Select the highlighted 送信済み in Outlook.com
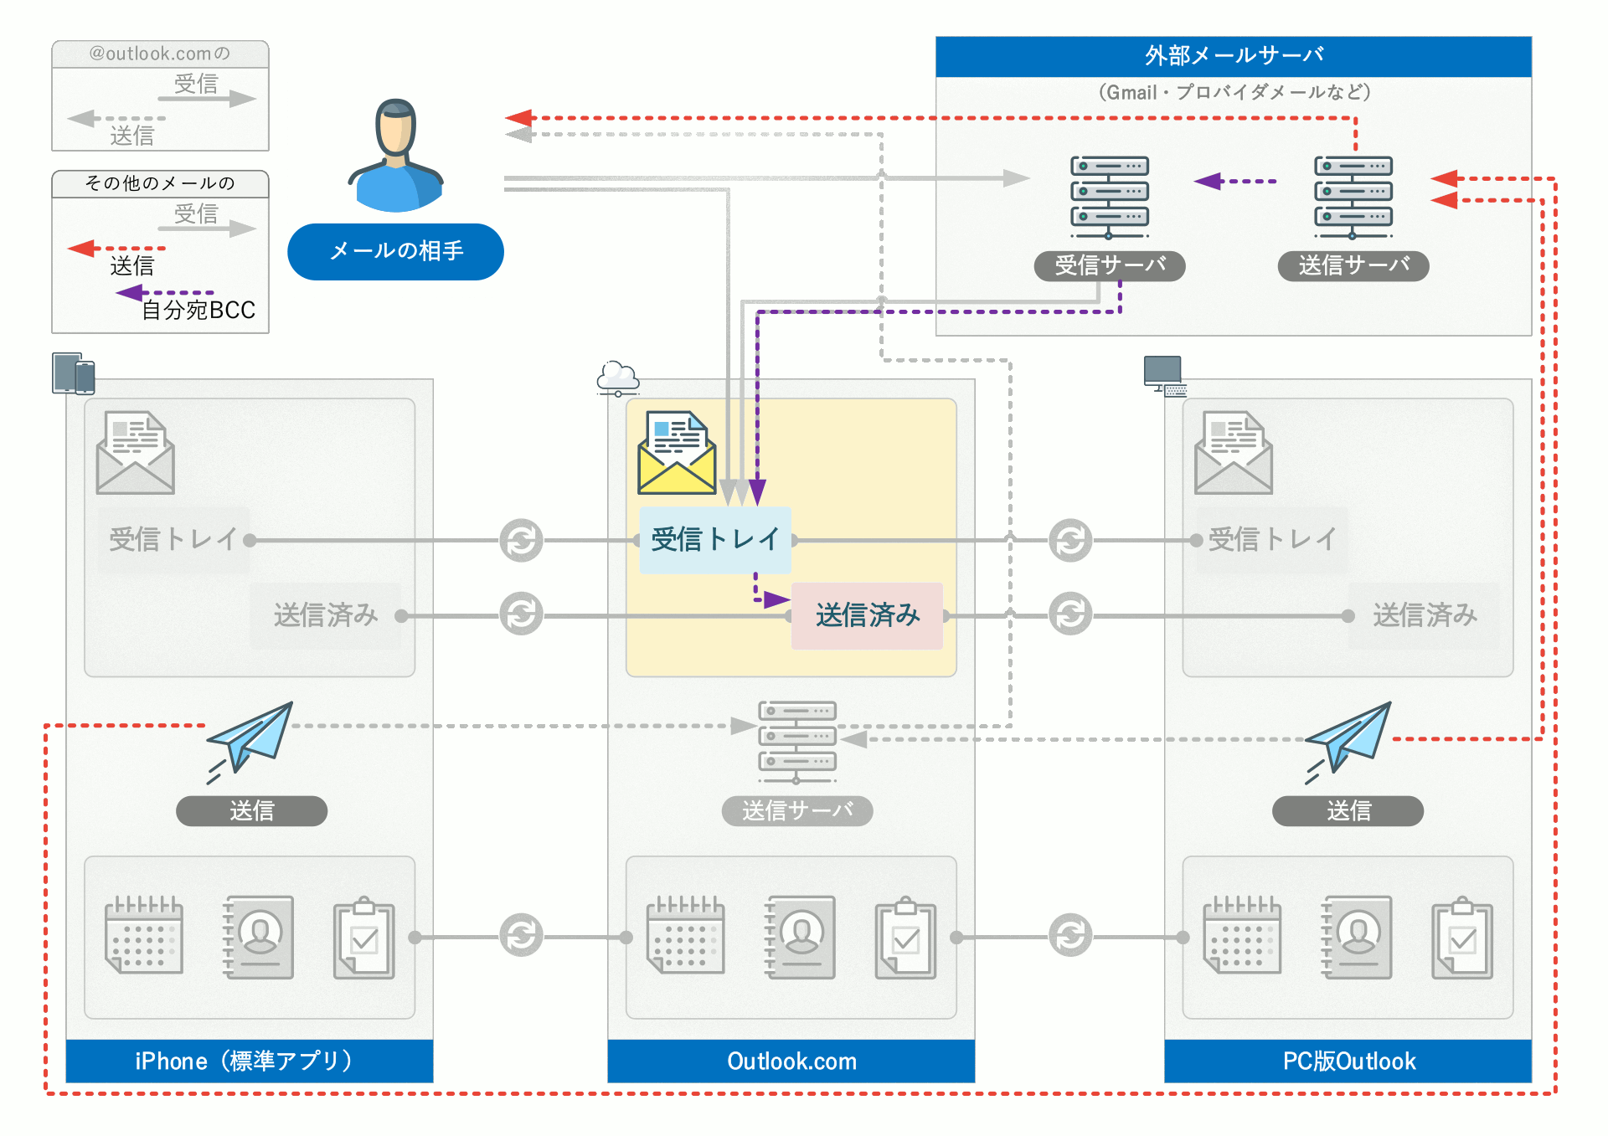The image size is (1608, 1136). [x=868, y=615]
